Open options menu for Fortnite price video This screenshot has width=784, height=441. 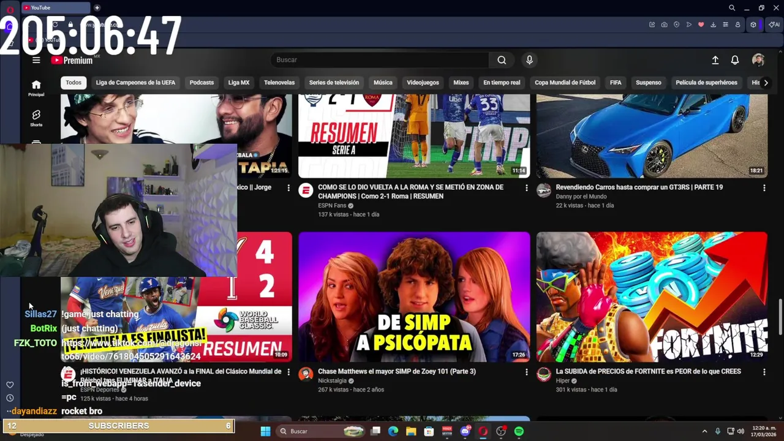764,372
